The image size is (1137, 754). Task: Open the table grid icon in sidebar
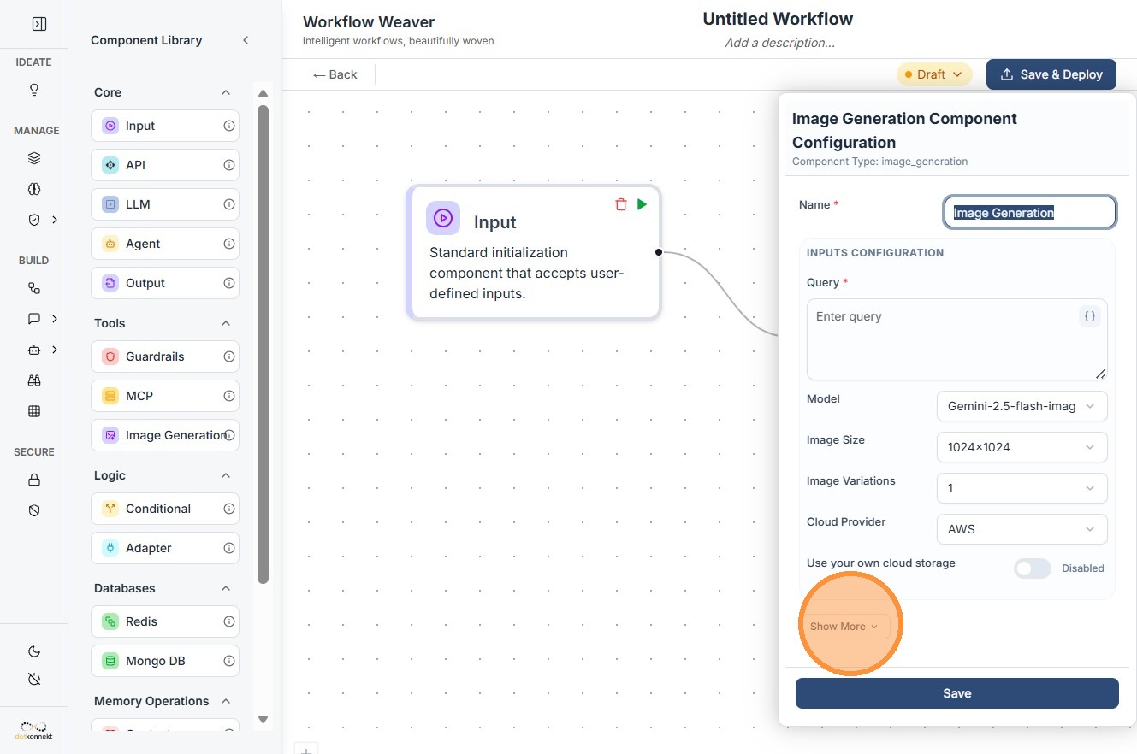[34, 411]
